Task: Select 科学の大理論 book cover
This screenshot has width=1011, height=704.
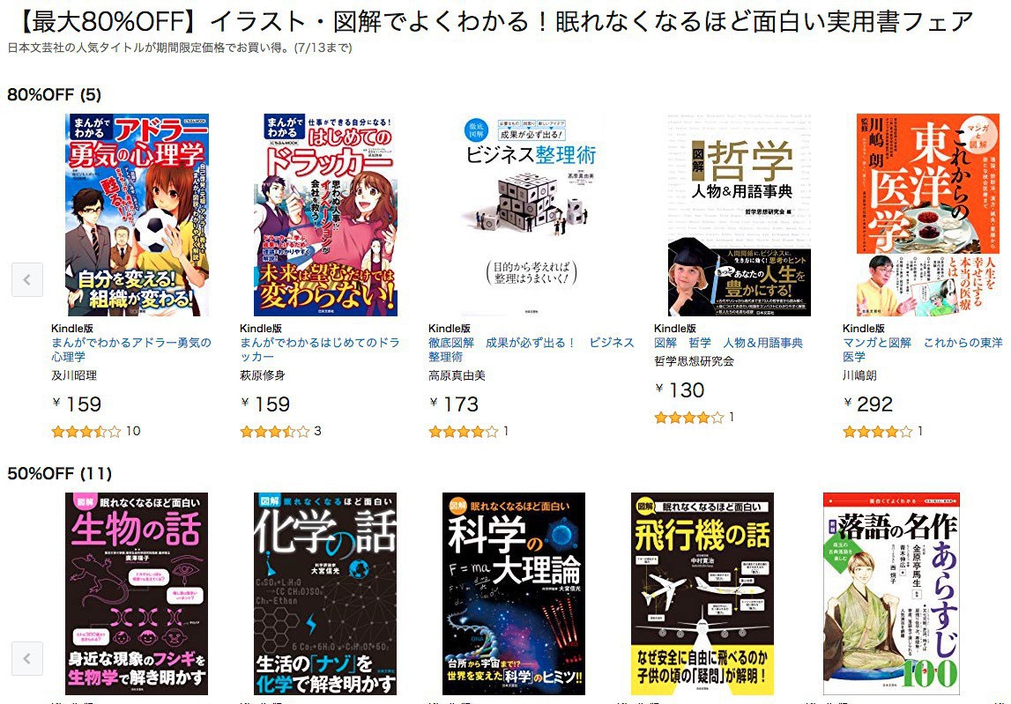Action: pyautogui.click(x=514, y=594)
